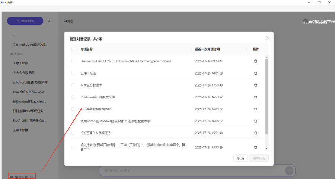
Task: Open sidebar conversation linux系统如何部署WEB
Action: point(28,92)
